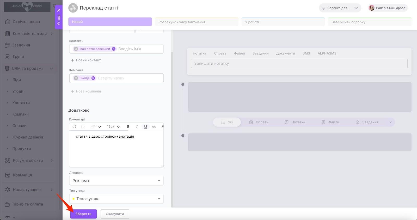Image resolution: width=417 pixels, height=220 pixels.
Task: Select the У роботі stage
Action: [x=283, y=22]
